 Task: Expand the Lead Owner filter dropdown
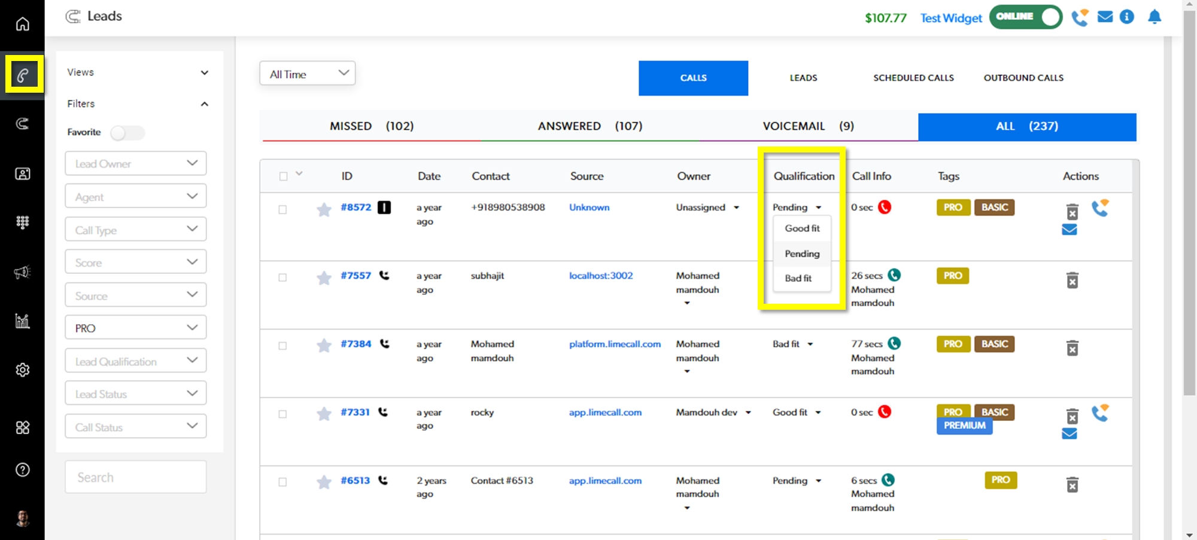[x=136, y=164]
